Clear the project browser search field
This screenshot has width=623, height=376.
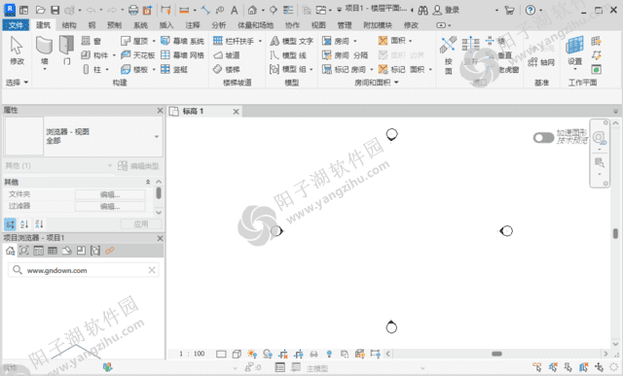pos(152,270)
